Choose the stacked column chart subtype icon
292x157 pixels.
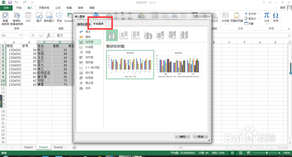click(x=124, y=35)
